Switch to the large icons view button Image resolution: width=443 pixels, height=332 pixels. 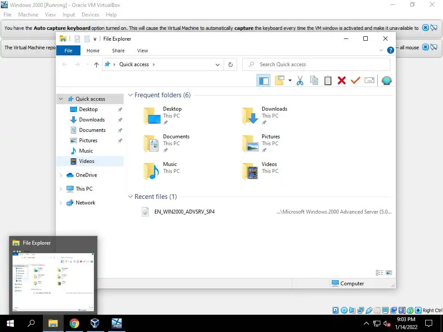point(389,273)
